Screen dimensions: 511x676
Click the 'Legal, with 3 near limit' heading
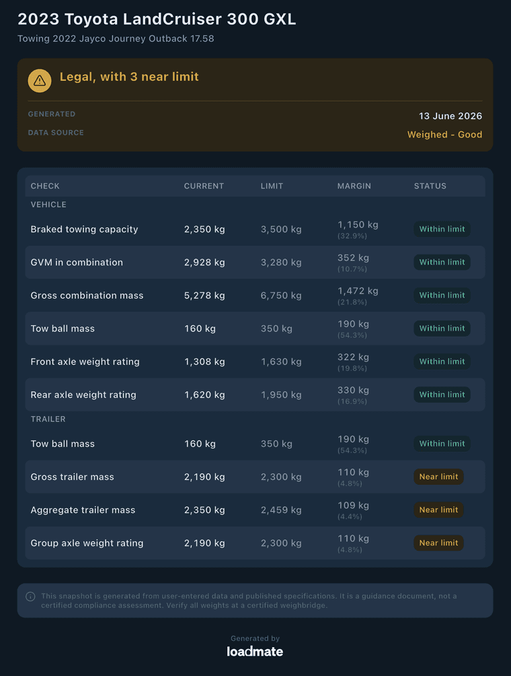[x=129, y=77]
